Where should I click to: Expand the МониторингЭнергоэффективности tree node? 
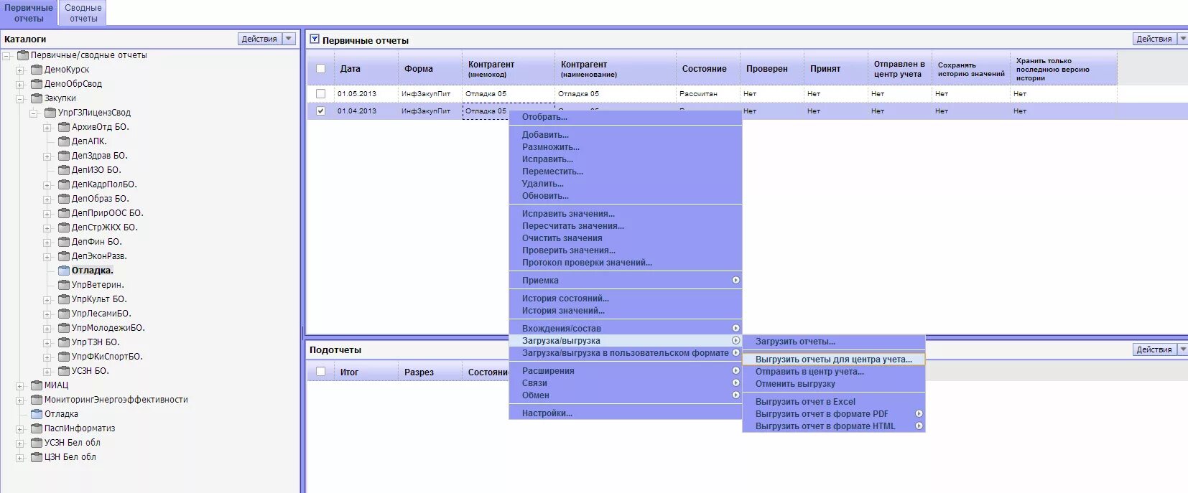tap(20, 400)
